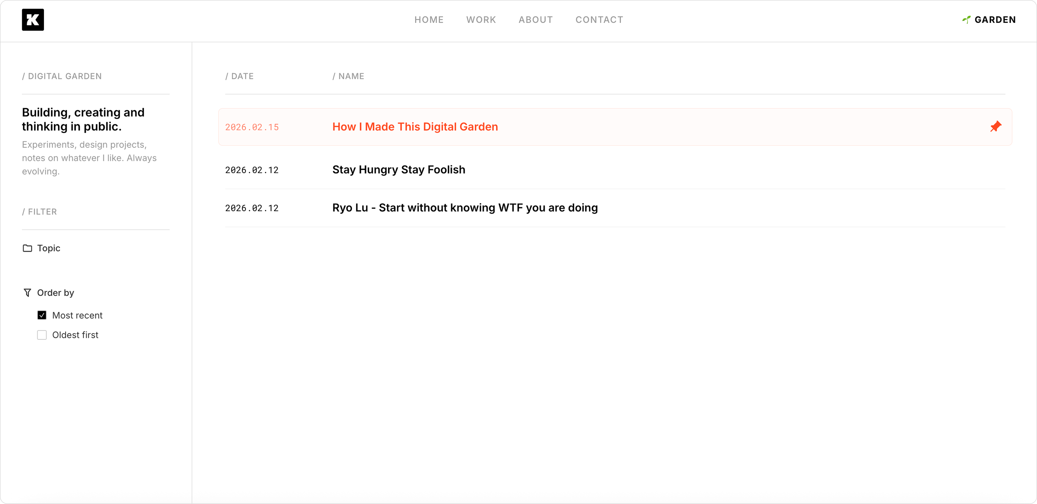Click the NAME column header
The width and height of the screenshot is (1037, 504).
[349, 76]
